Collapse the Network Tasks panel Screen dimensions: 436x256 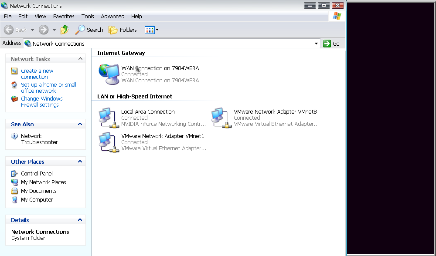[80, 59]
